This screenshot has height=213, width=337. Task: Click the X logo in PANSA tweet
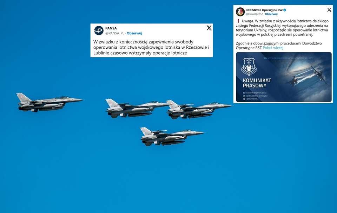tap(209, 28)
